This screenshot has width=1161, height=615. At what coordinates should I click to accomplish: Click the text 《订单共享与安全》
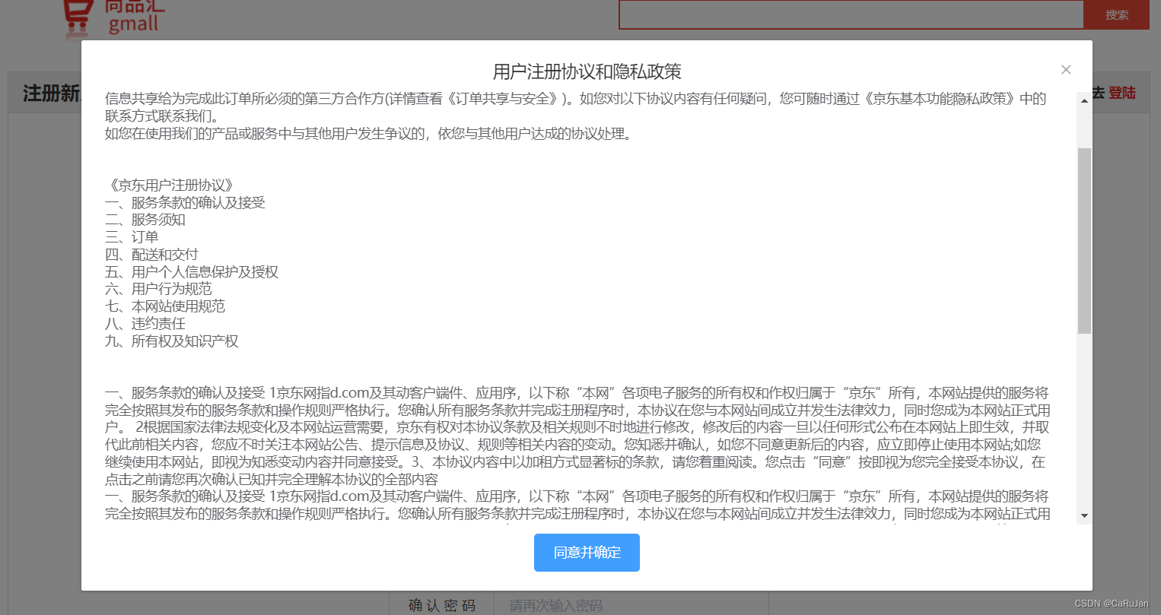pos(502,99)
